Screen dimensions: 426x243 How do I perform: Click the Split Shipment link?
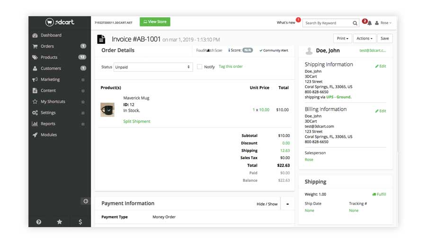point(137,121)
